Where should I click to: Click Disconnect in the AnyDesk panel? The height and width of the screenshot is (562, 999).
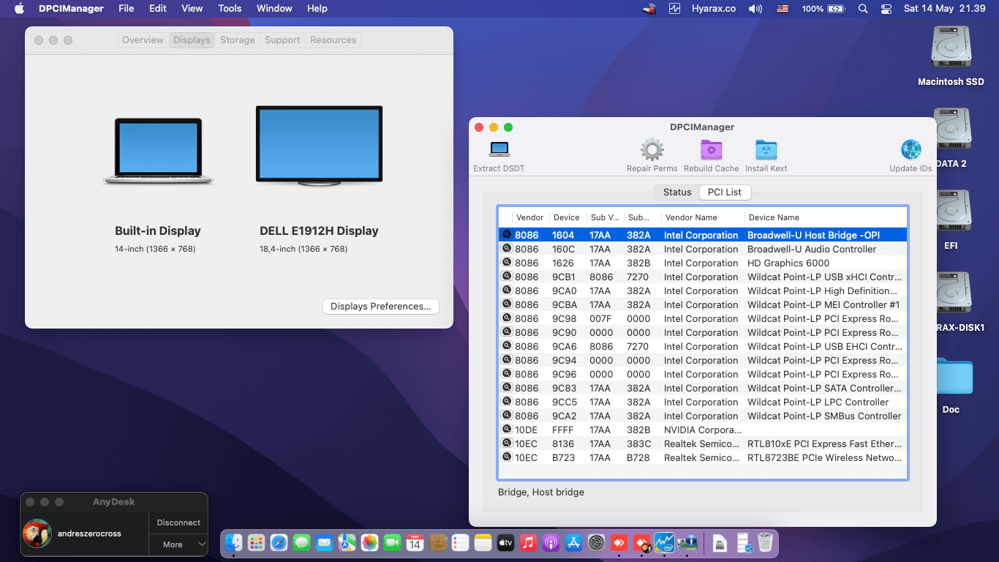tap(178, 522)
